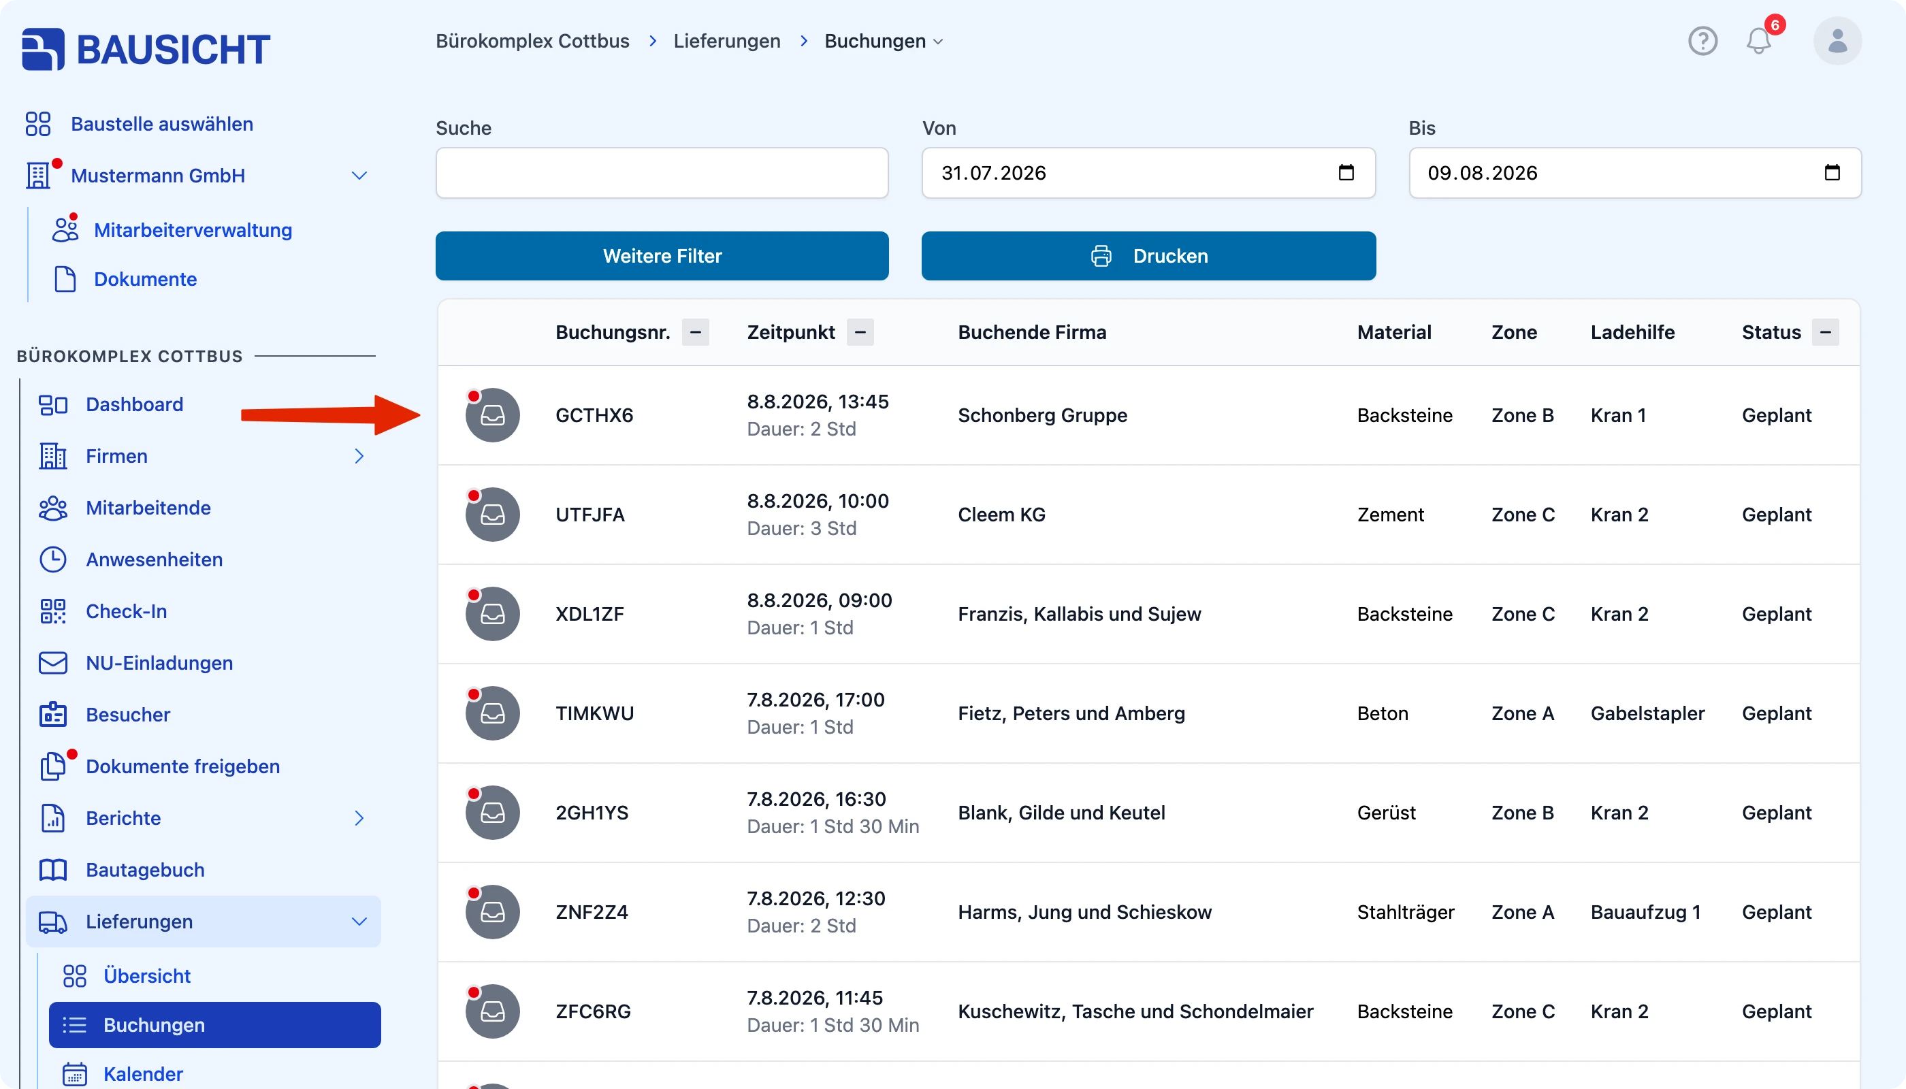Open the notifications bell

[x=1759, y=41]
